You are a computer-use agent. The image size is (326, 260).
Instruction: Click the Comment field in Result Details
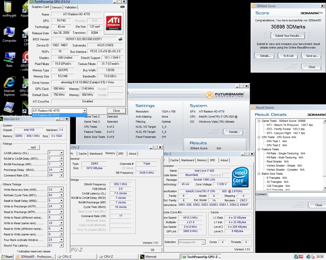pos(297,194)
